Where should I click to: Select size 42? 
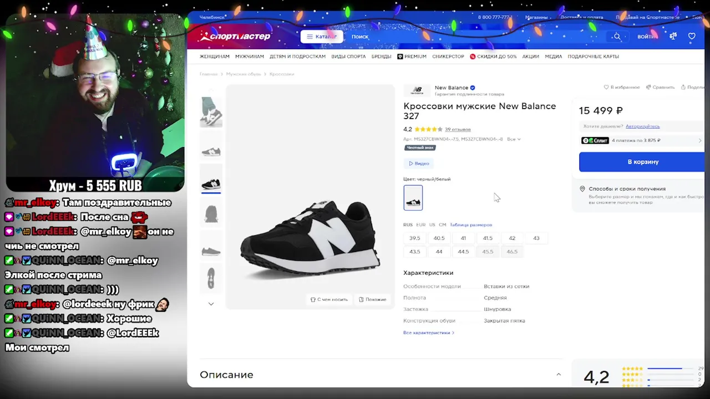[512, 238]
